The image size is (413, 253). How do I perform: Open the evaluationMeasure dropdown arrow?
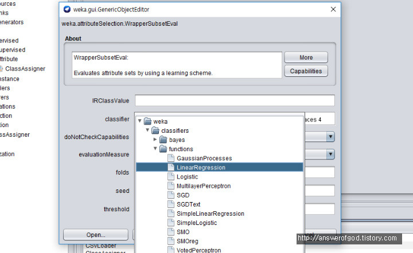[x=330, y=154]
